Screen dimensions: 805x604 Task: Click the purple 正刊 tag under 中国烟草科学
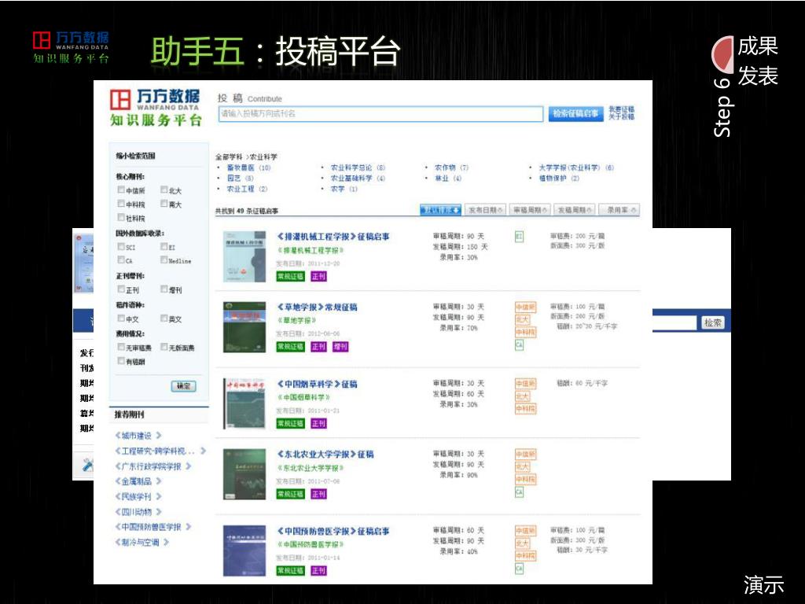coord(318,423)
